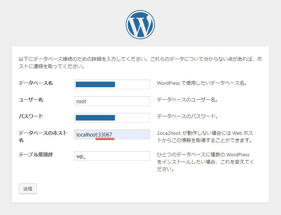Click the intro paragraph above the form
This screenshot has height=215, width=281.
point(140,63)
